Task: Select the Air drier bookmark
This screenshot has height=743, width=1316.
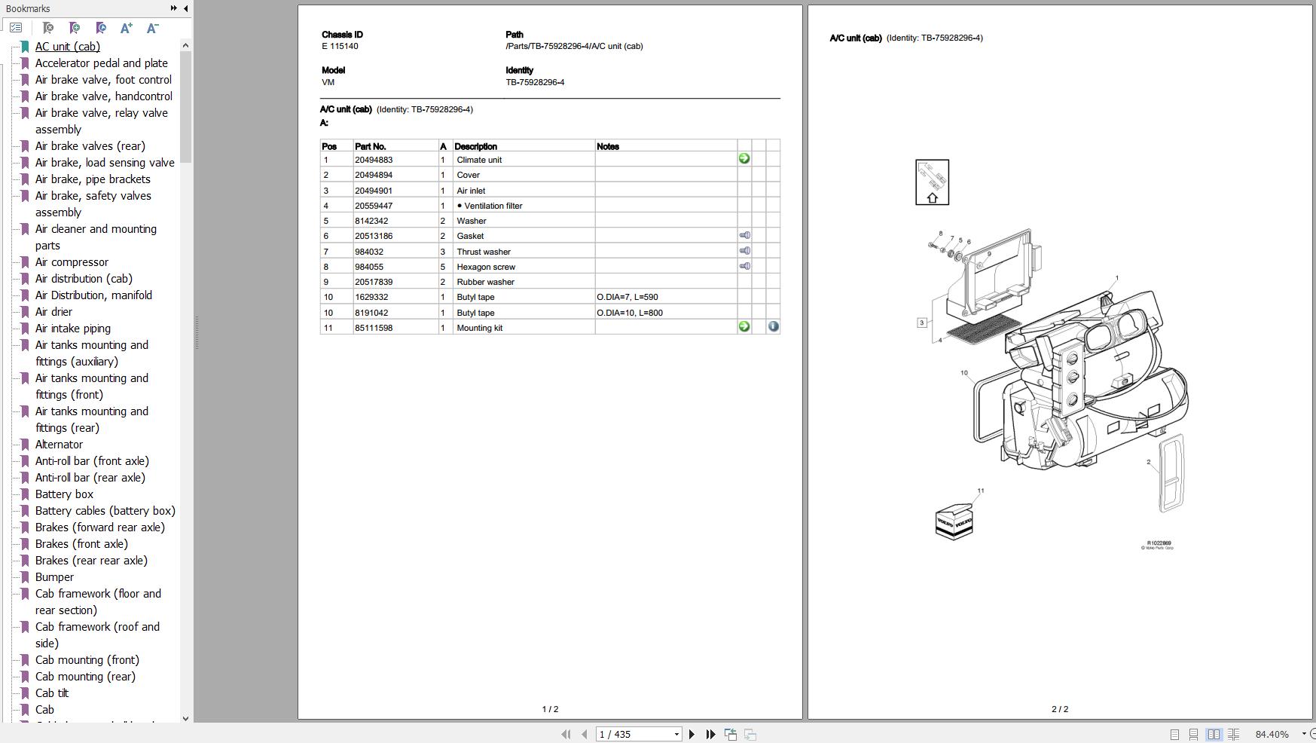Action: 54,312
